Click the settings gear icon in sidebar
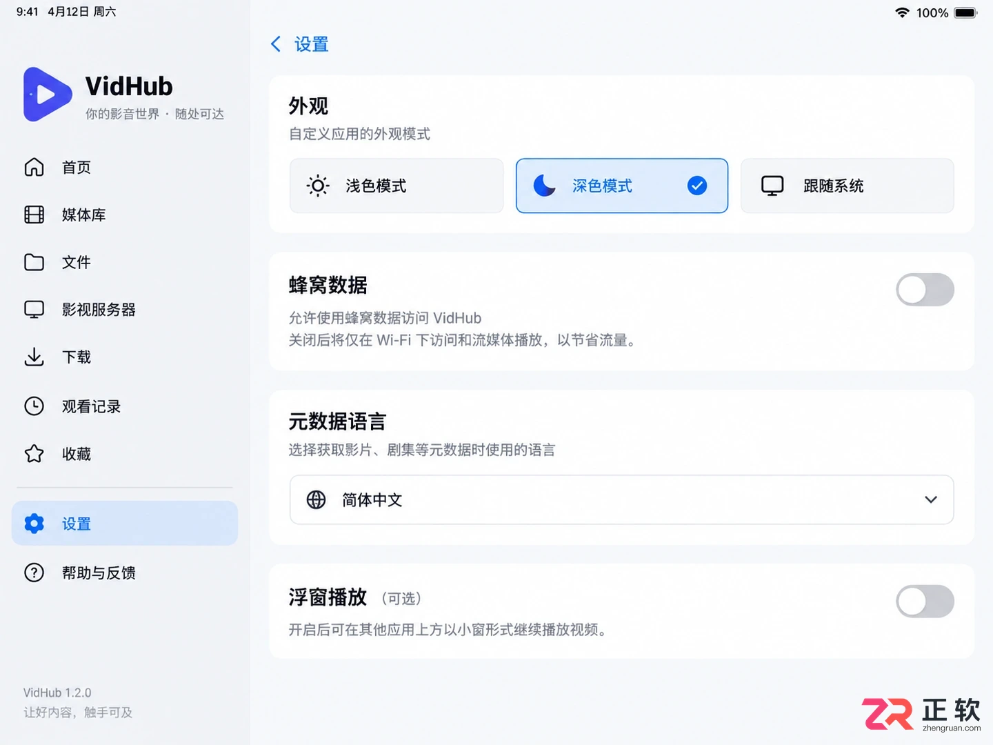Screen dimensions: 993x745 tap(34, 524)
